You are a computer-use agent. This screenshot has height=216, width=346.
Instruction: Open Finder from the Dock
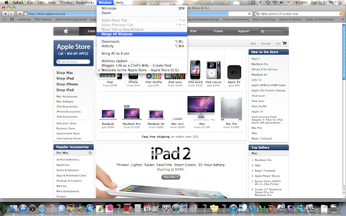(x=14, y=208)
